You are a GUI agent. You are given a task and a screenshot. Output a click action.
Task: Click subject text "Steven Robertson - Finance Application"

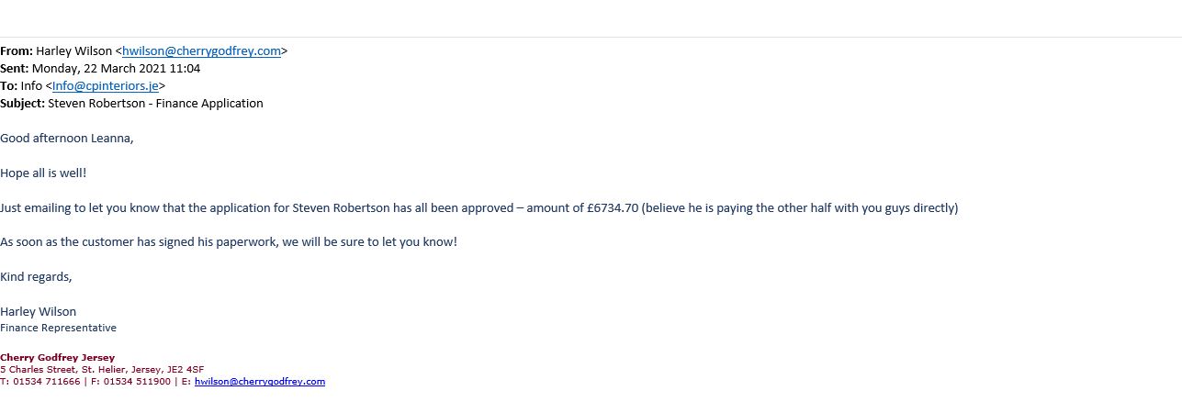155,104
